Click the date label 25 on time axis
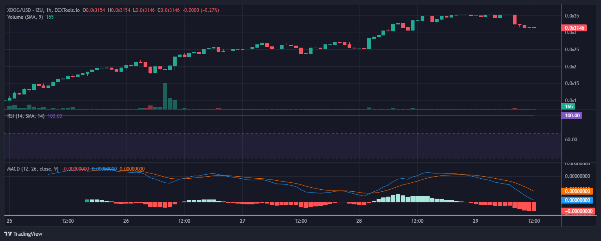The image size is (601, 241). [x=9, y=221]
